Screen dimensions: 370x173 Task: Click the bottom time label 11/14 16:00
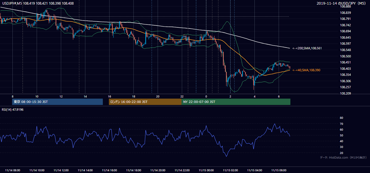click(109, 170)
